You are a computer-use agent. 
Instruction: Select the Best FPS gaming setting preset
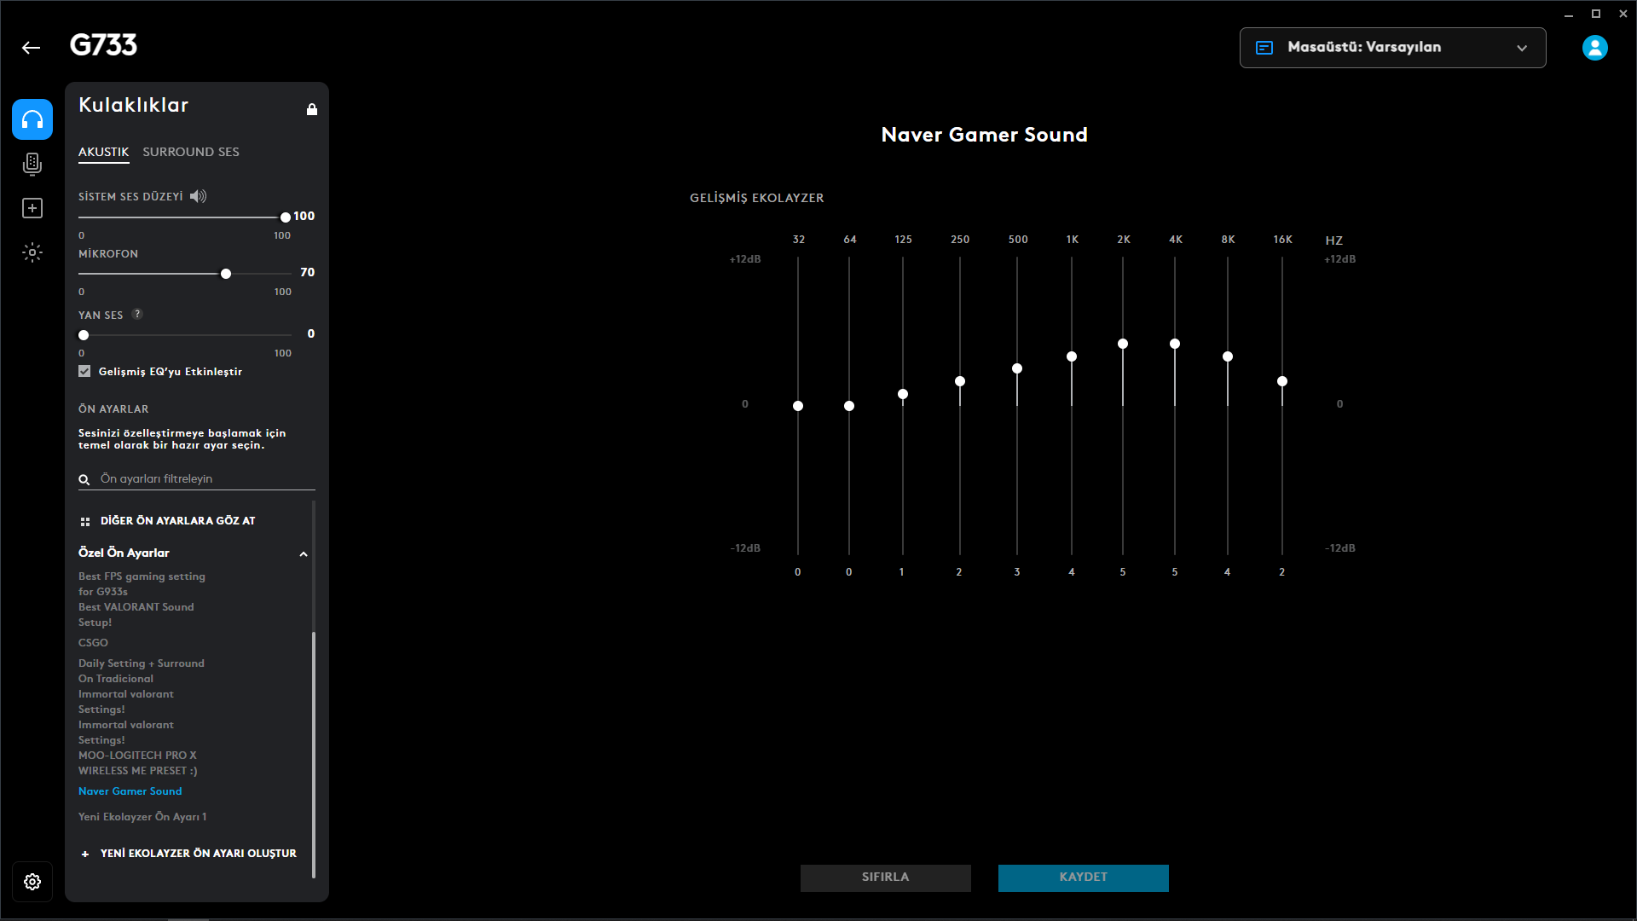[142, 584]
